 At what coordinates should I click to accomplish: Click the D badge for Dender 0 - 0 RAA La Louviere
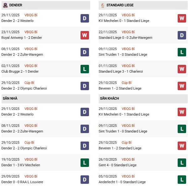84,179
